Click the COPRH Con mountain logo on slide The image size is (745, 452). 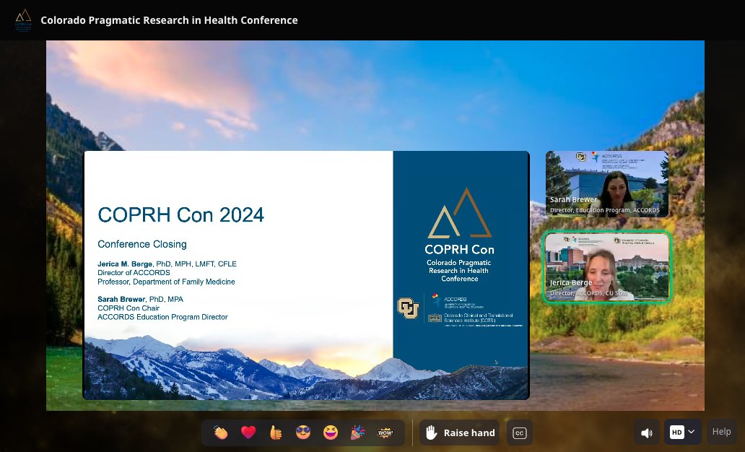(459, 213)
